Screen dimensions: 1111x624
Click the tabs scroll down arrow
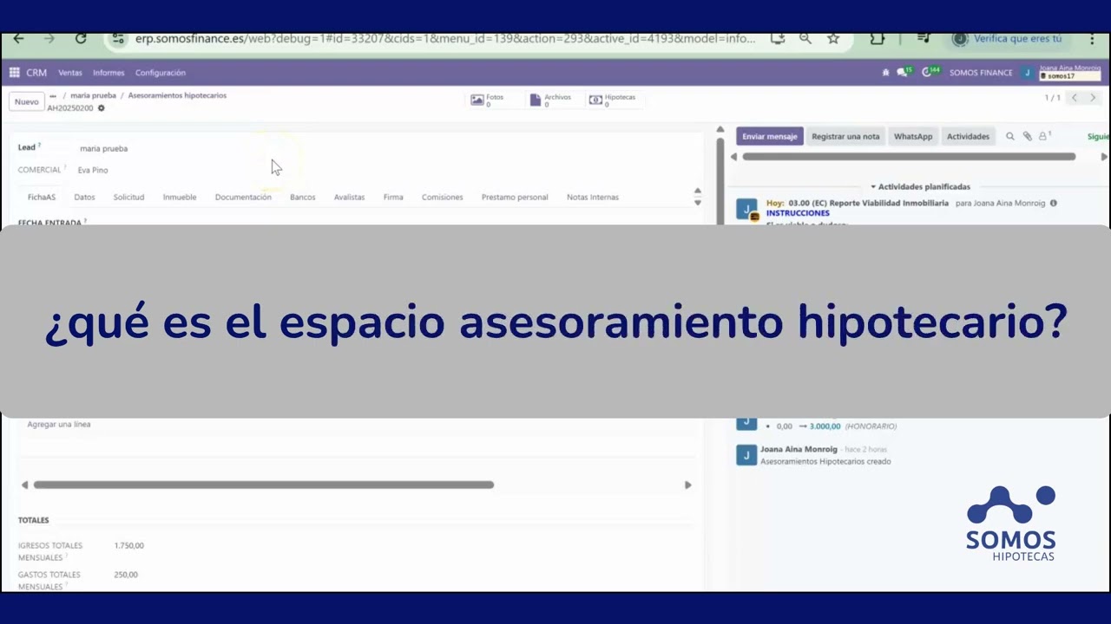[697, 203]
